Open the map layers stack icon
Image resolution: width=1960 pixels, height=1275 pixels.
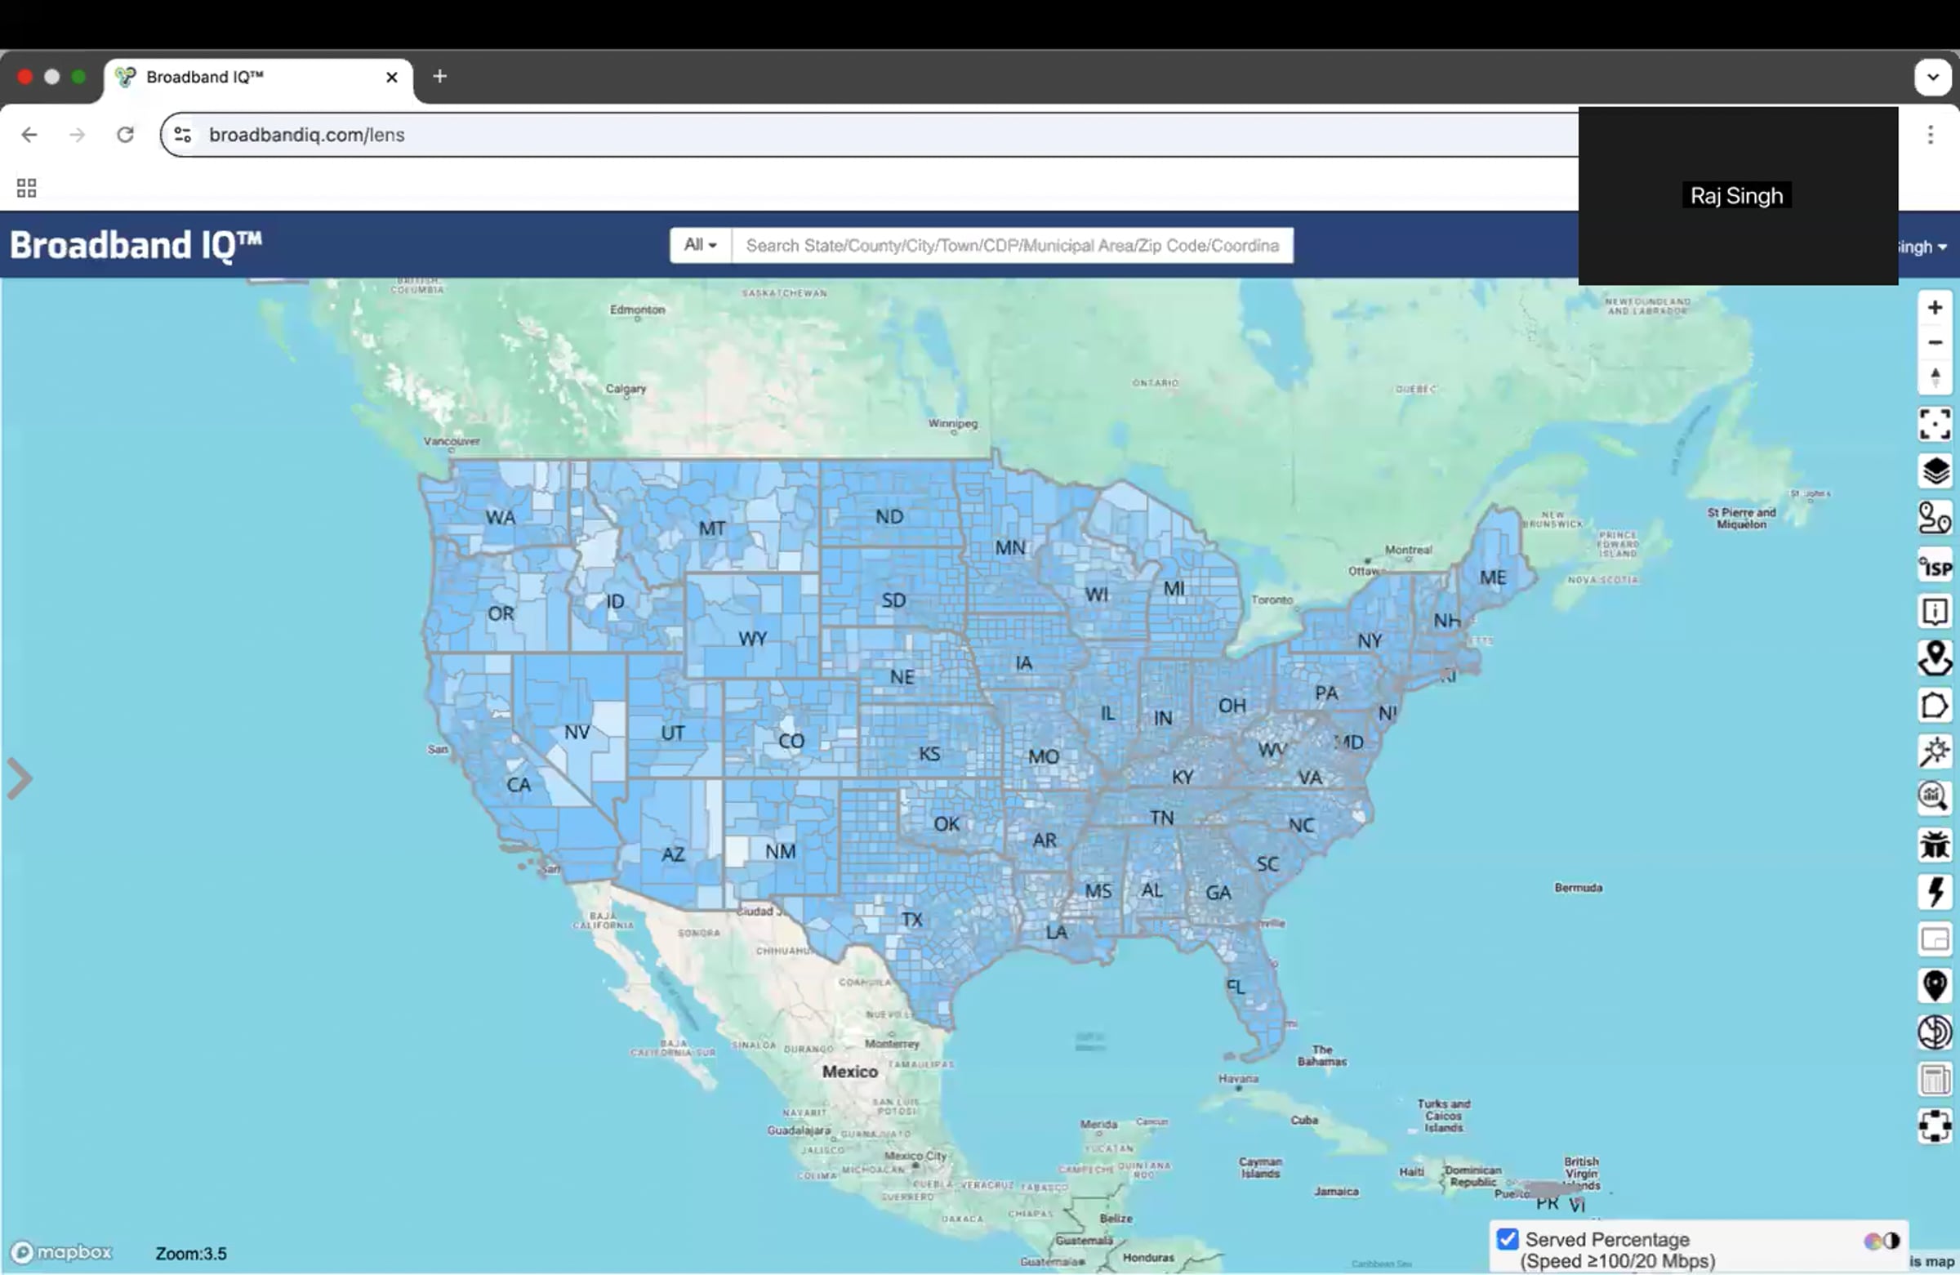1935,472
